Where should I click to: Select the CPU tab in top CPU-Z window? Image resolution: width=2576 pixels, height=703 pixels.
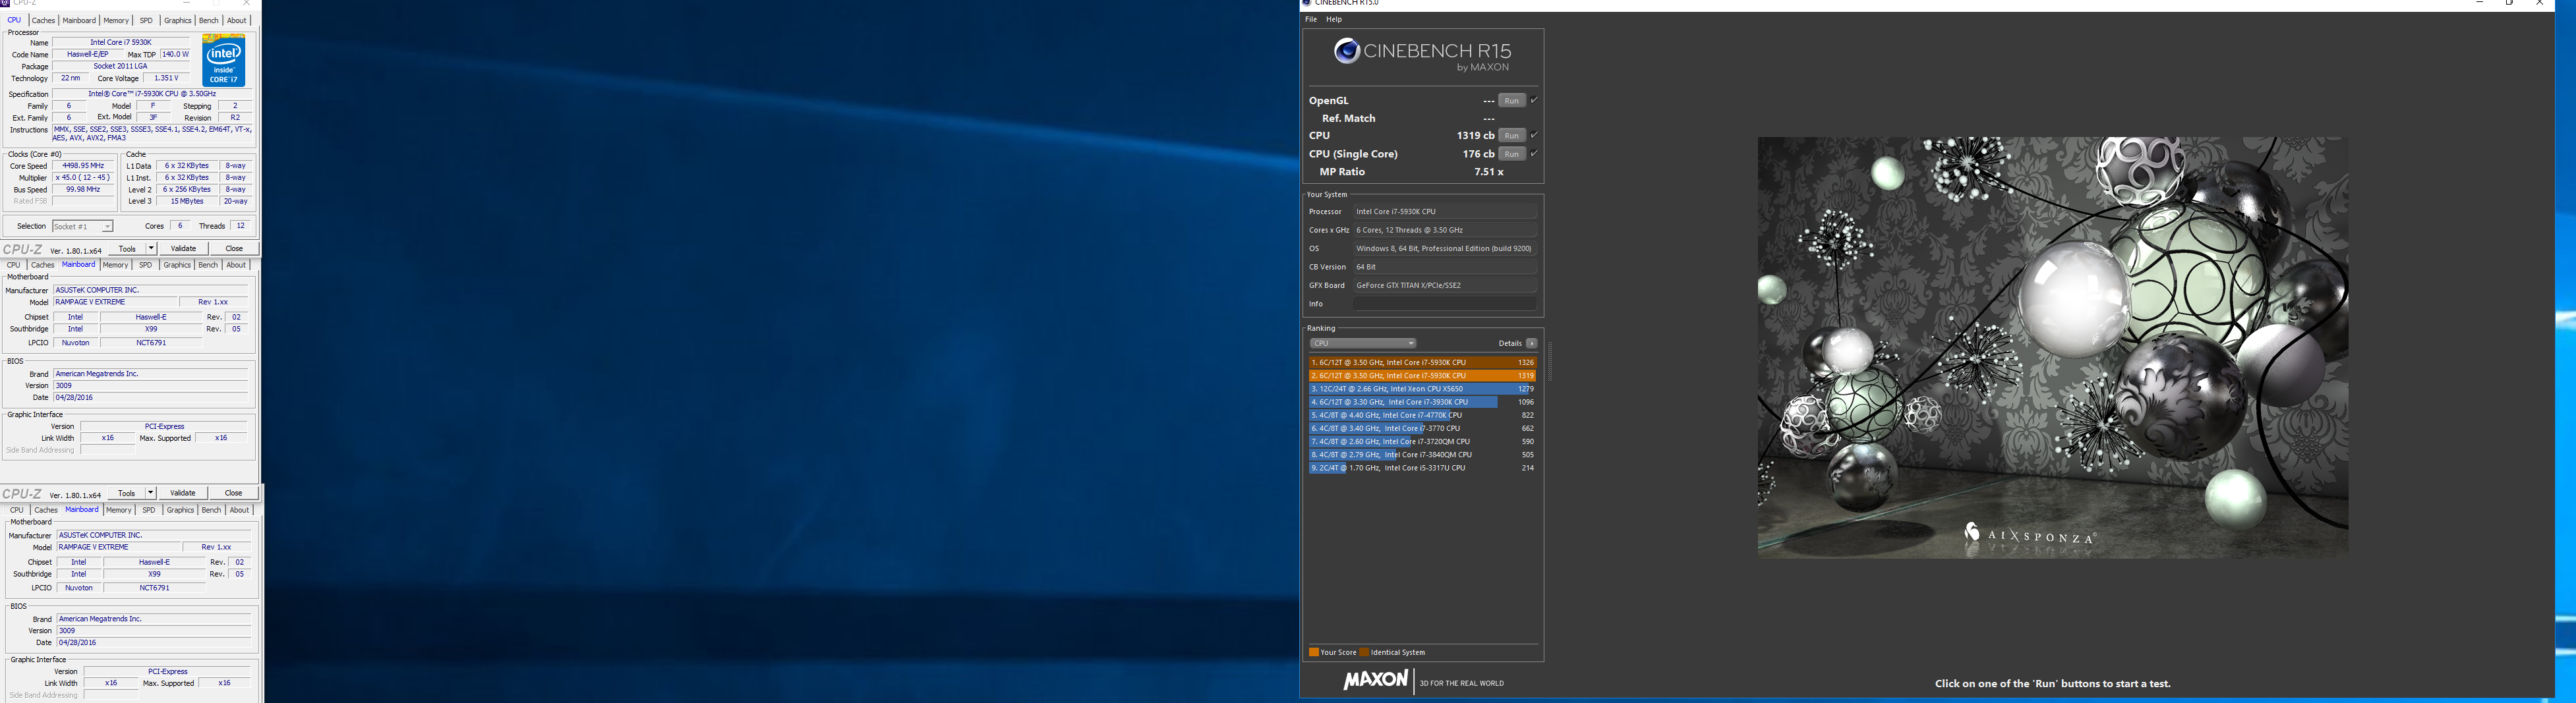point(14,20)
